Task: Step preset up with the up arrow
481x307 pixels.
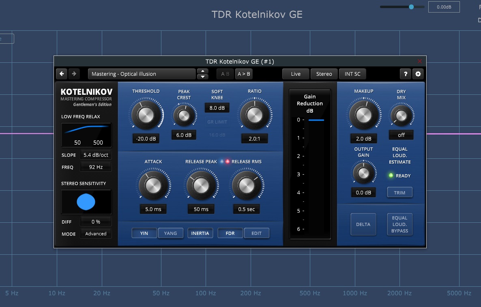Action: (202, 71)
